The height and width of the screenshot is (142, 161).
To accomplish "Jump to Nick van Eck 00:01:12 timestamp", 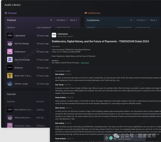I will pyautogui.click(x=69, y=108).
